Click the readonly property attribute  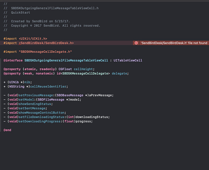47,69
